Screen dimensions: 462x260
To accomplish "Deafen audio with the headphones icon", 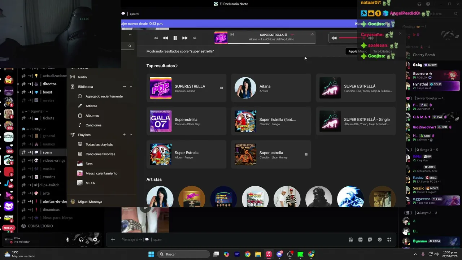I will tap(81, 239).
